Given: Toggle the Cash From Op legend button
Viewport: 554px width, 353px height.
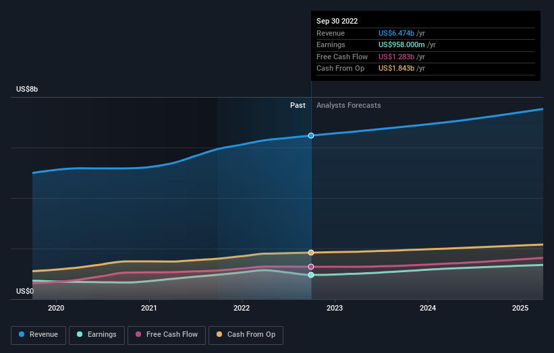Looking at the screenshot, I should pyautogui.click(x=246, y=335).
